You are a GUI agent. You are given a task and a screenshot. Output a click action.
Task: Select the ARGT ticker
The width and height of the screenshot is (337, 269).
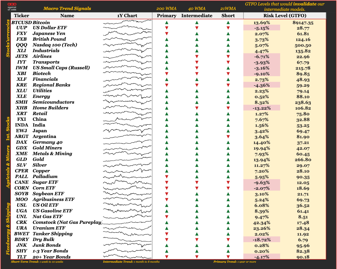point(21,136)
